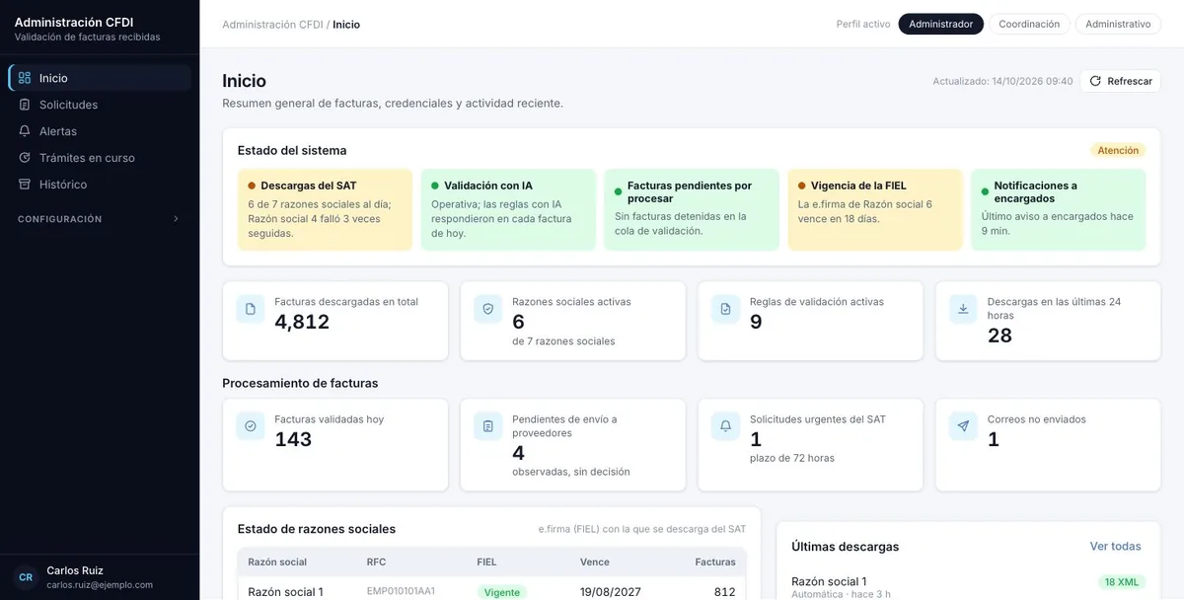Screen dimensions: 1184x600
Task: Open the Descargas del SAT status card
Action: pyautogui.click(x=325, y=209)
